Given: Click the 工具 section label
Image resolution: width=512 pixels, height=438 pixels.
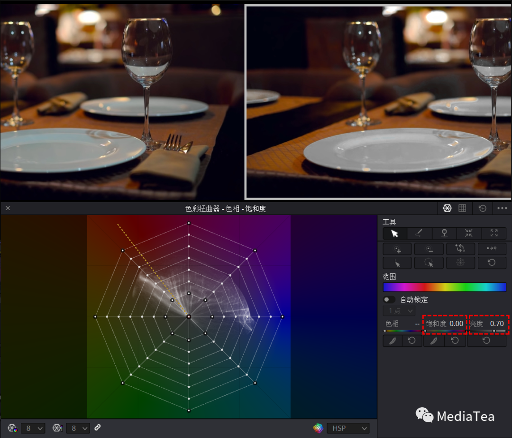Looking at the screenshot, I should [389, 222].
